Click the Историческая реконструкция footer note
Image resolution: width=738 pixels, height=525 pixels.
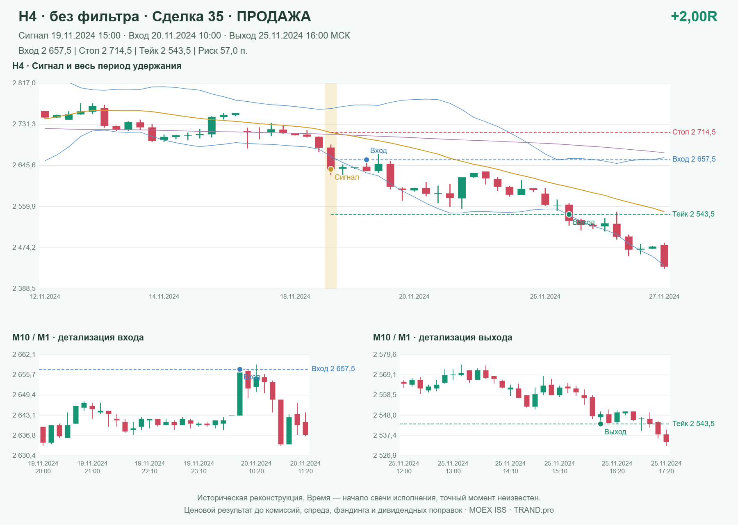pos(369,498)
